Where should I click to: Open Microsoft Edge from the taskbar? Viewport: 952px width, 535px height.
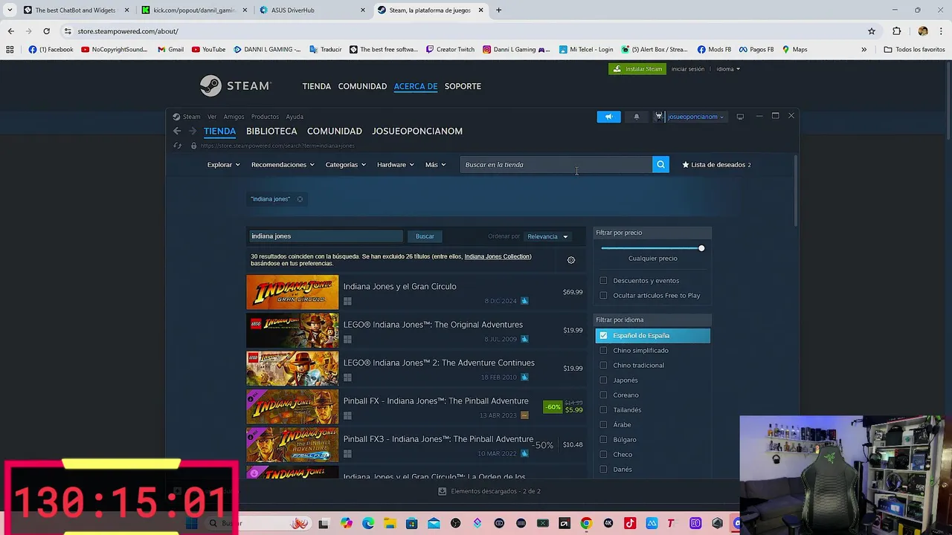(368, 523)
